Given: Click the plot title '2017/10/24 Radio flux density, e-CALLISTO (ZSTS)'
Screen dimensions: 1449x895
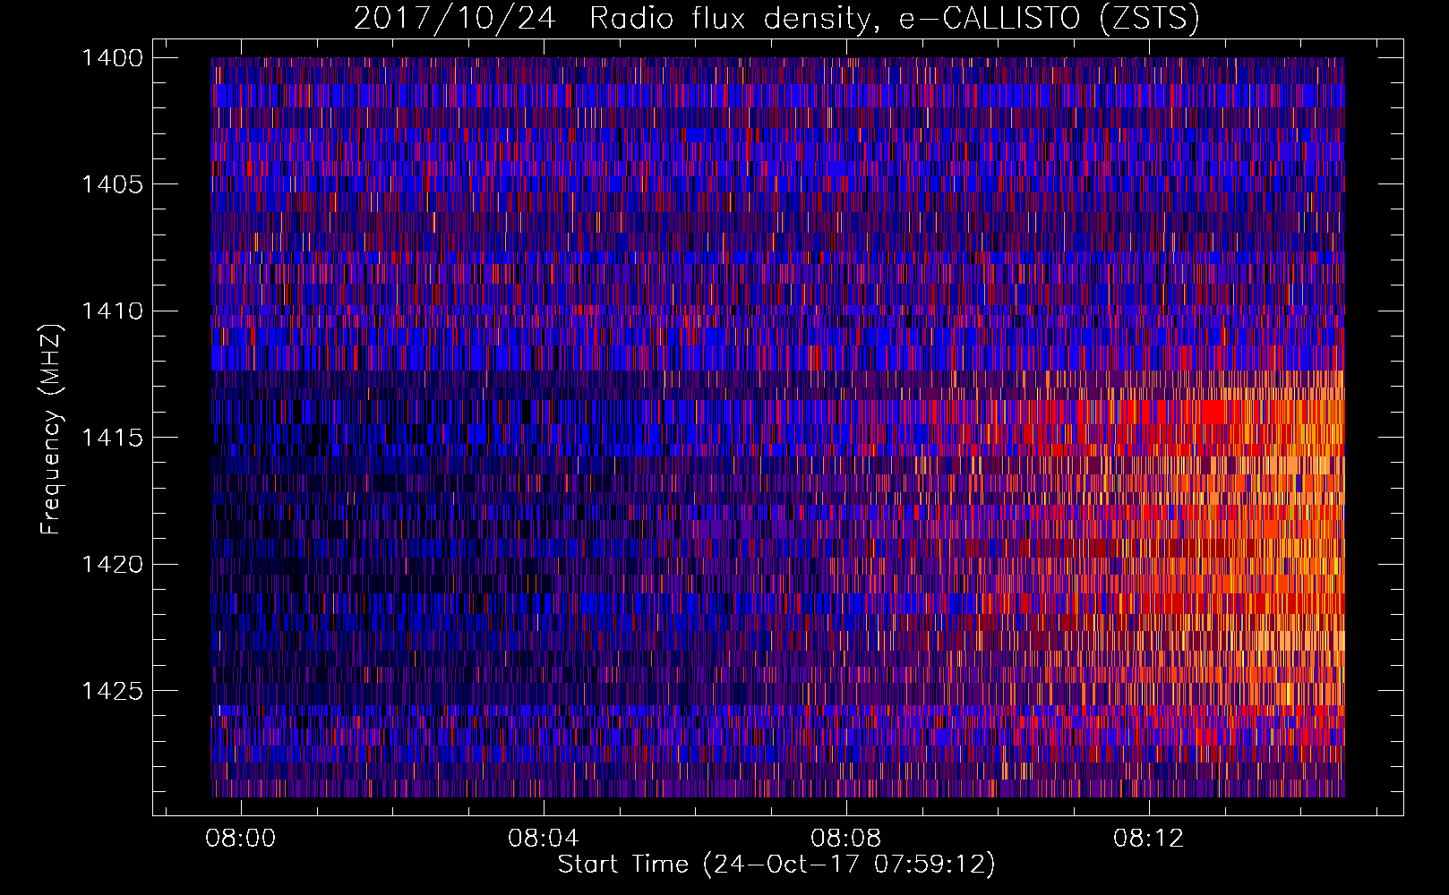Looking at the screenshot, I should click(776, 19).
